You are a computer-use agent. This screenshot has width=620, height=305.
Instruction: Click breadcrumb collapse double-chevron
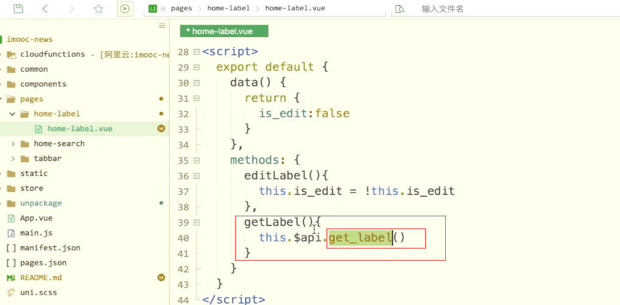163,9
